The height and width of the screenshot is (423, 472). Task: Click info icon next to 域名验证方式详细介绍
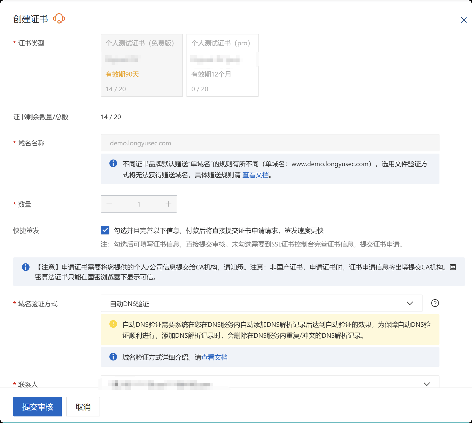pos(113,357)
